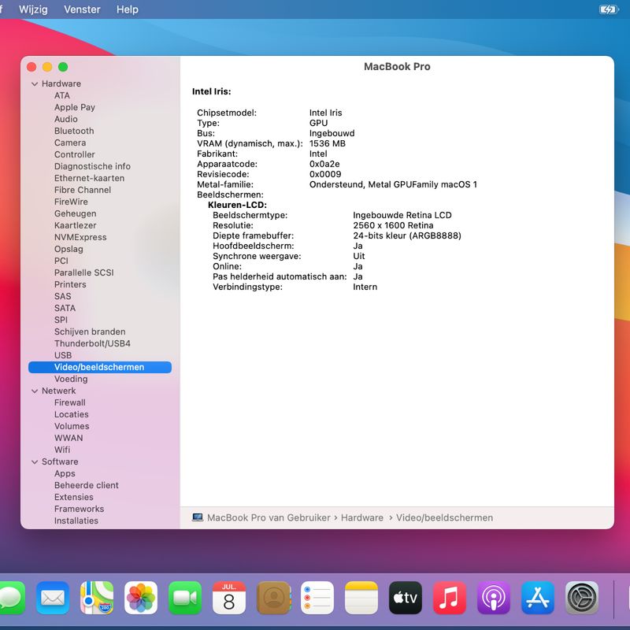The image size is (630, 630).
Task: Open the Help menu
Action: point(128,9)
